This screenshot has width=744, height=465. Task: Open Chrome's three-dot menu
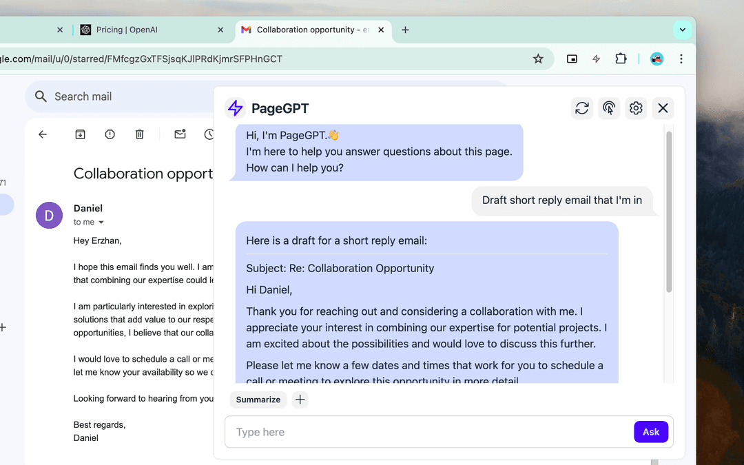681,59
